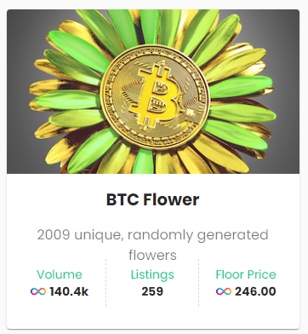Click the Bitcoin B symbol on the coin
This screenshot has height=334, width=308.
pos(155,96)
